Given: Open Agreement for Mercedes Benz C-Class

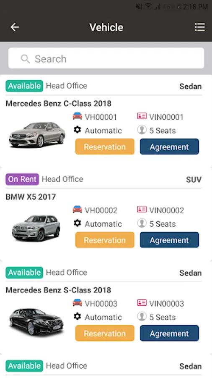Looking at the screenshot, I should click(169, 147).
